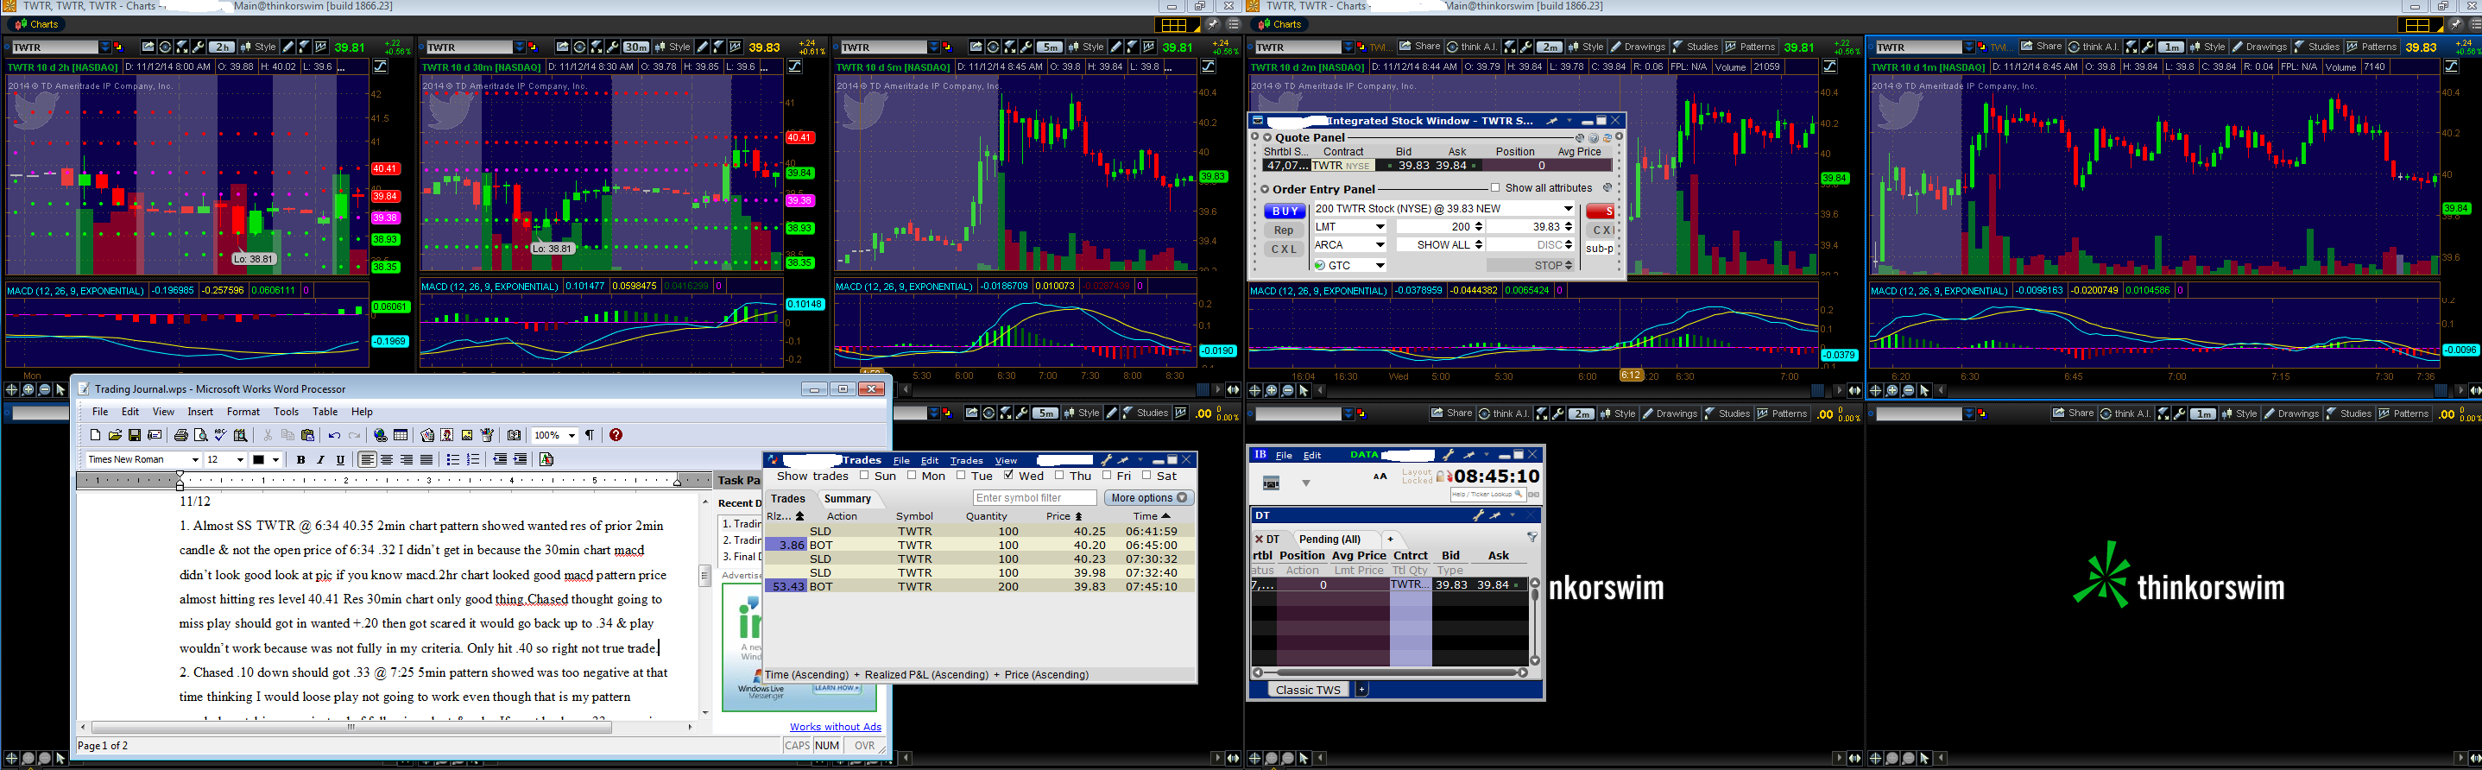Click the filter funnel icon in DT panel
Viewport: 2482px width, 770px height.
(1532, 538)
